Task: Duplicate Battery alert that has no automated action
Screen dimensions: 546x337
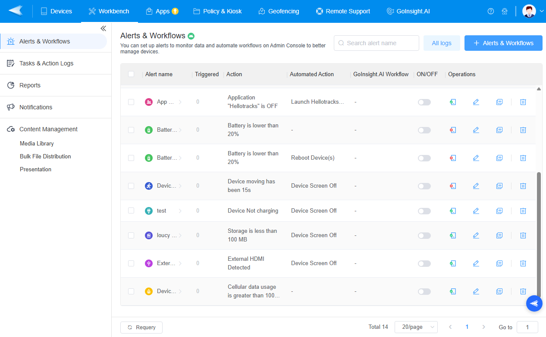Action: 499,130
